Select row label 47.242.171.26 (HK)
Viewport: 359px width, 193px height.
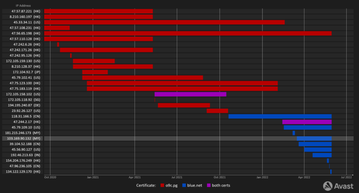pyautogui.click(x=25, y=50)
